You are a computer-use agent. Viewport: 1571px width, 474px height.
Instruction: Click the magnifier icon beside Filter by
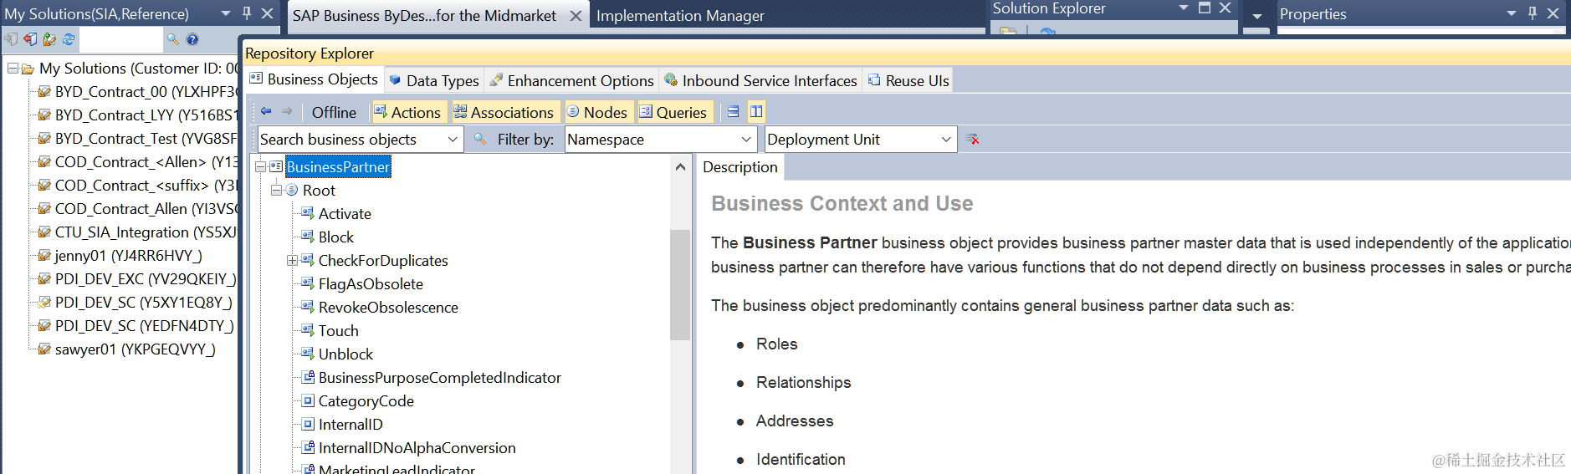coord(480,139)
